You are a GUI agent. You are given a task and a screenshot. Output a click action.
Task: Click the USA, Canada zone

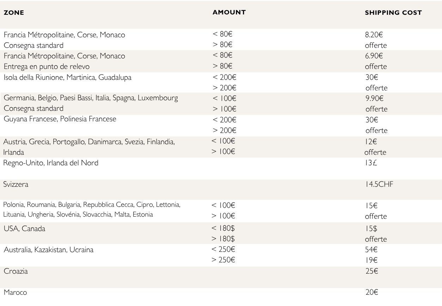pos(24,229)
